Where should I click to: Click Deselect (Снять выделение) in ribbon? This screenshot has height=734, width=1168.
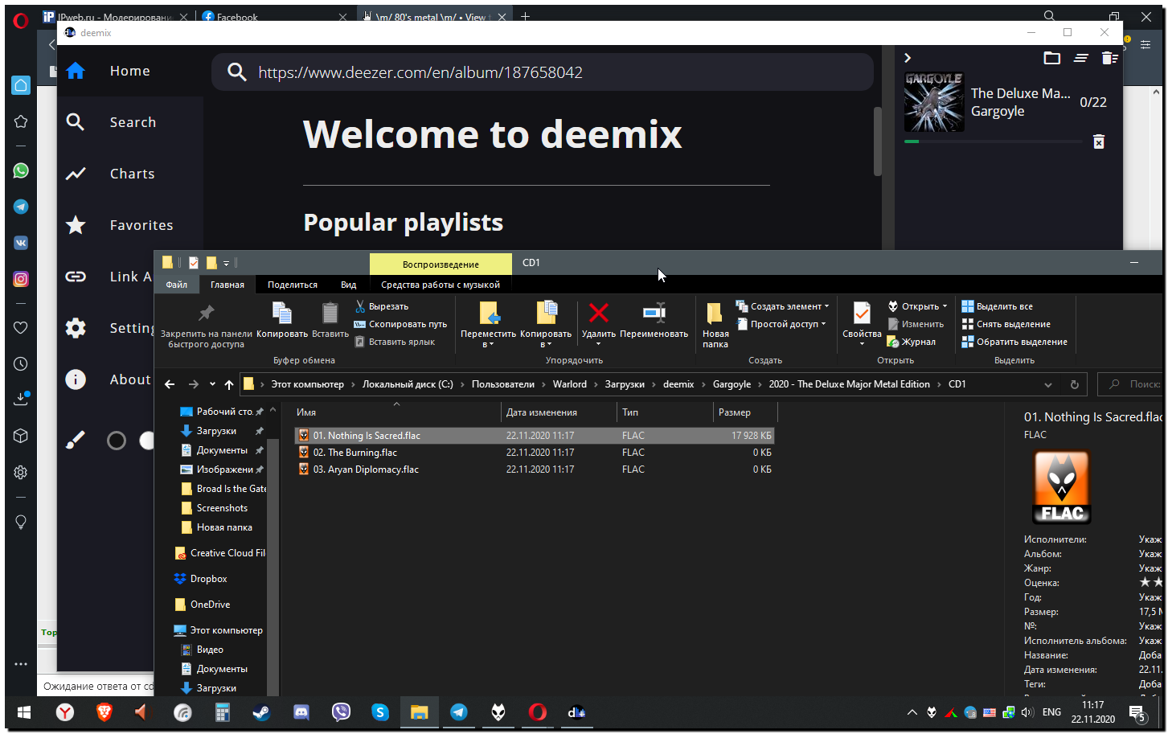1006,324
